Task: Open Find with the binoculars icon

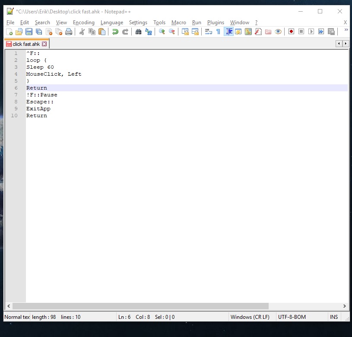Action: tap(139, 32)
